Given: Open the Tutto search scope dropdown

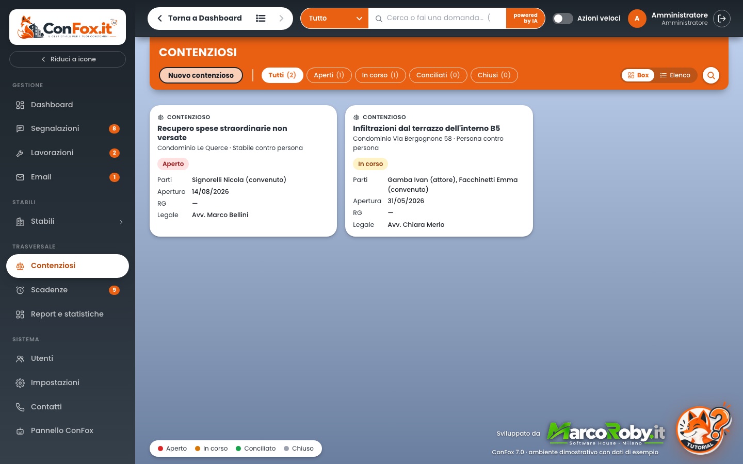Looking at the screenshot, I should (x=335, y=19).
